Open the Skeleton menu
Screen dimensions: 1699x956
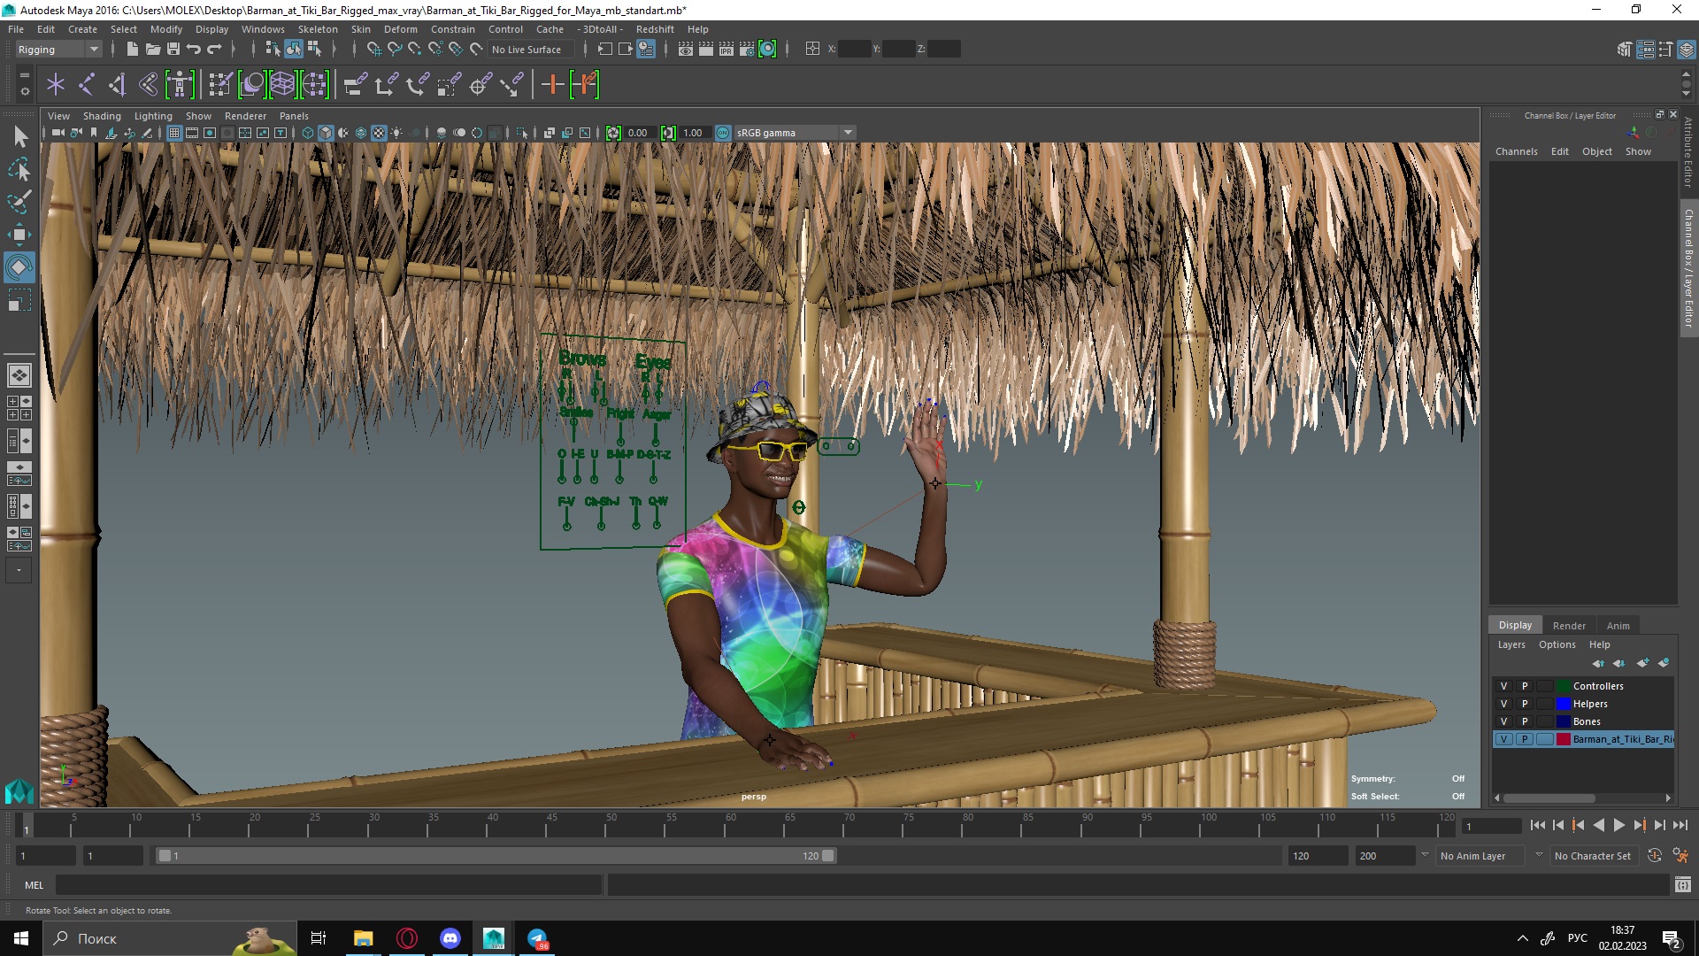(x=317, y=29)
